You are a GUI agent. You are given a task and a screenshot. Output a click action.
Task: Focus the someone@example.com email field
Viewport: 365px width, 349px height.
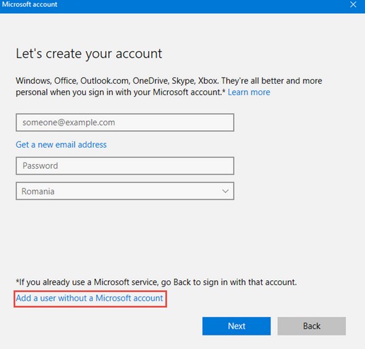point(125,122)
